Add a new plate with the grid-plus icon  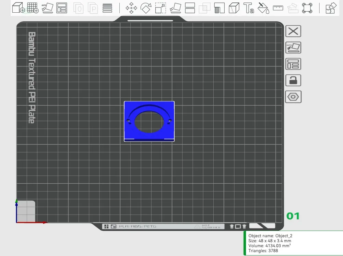[x=33, y=8]
